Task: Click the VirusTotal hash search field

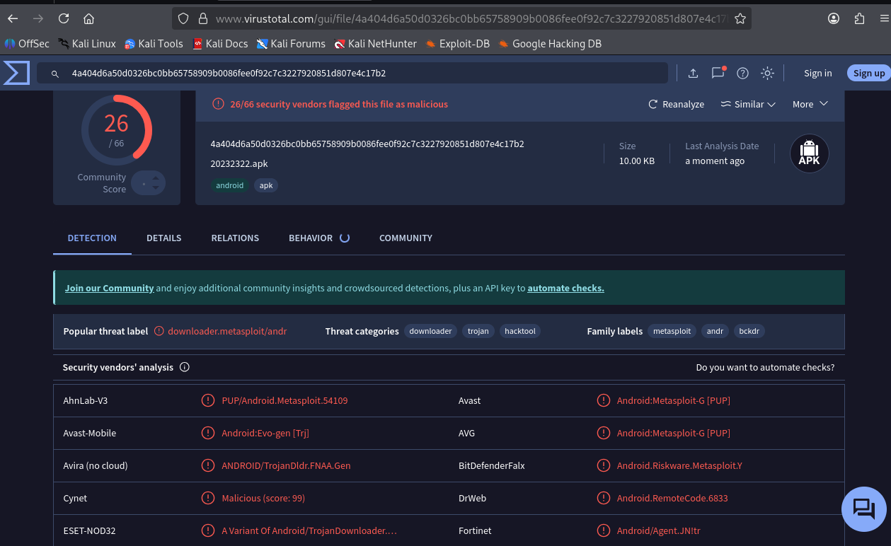Action: click(x=352, y=73)
